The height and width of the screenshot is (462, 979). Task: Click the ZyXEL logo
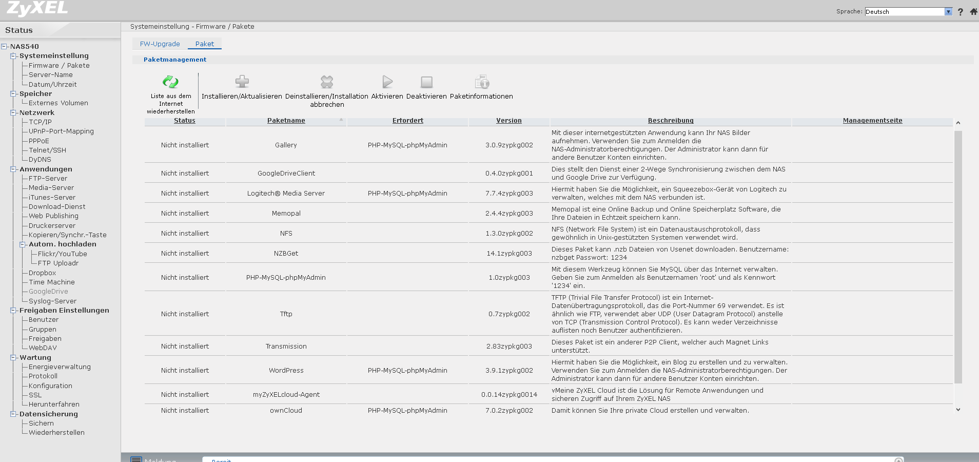tap(37, 8)
